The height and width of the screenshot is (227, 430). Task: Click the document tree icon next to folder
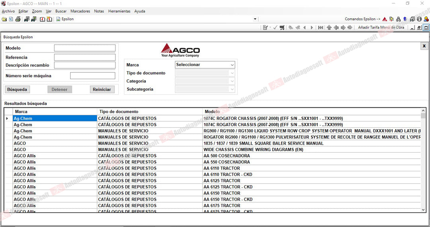(11, 19)
